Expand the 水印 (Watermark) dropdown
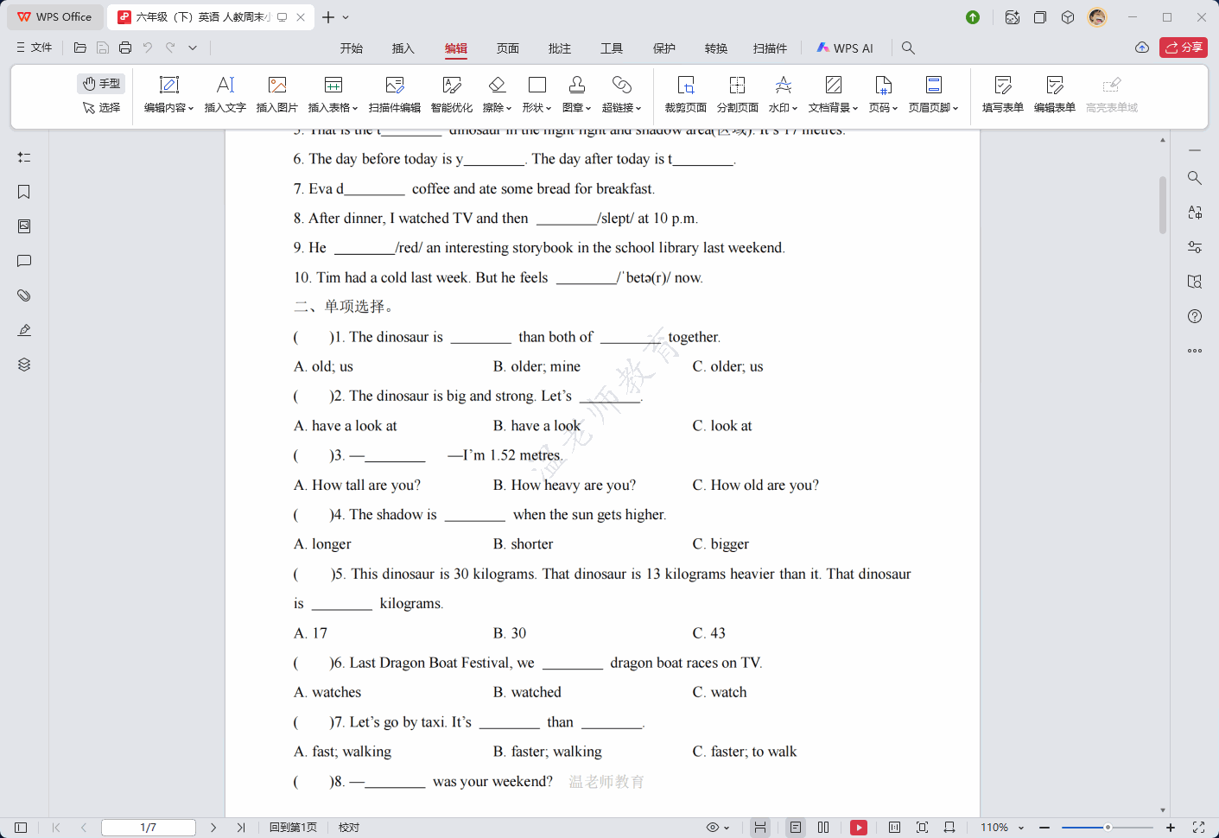This screenshot has width=1219, height=838. pos(782,93)
